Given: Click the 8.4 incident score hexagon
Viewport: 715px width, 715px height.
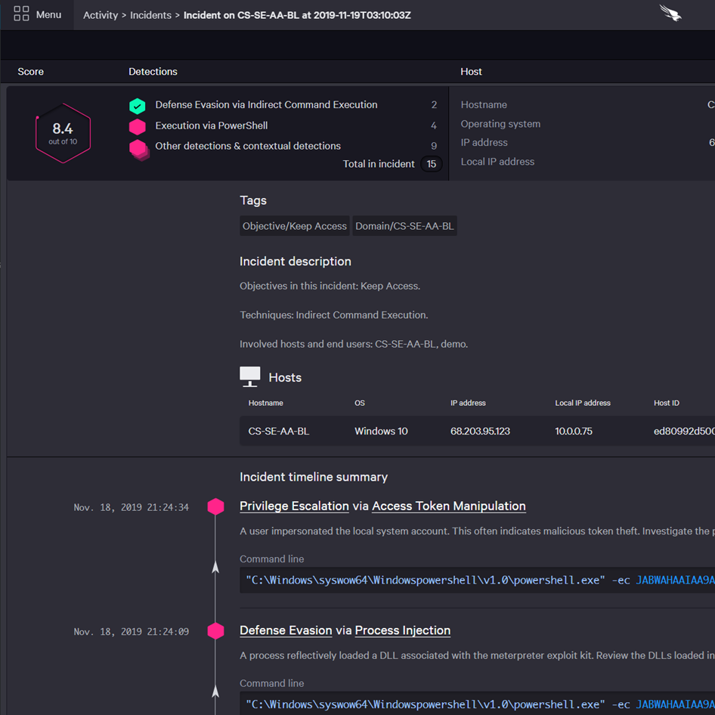Looking at the screenshot, I should tap(63, 133).
